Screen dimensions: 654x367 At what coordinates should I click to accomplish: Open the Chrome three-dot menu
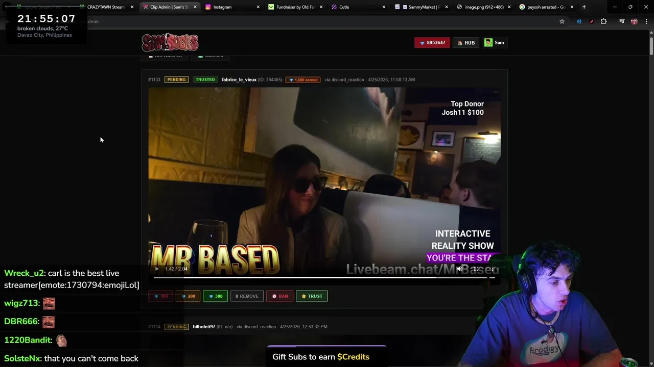(x=646, y=21)
